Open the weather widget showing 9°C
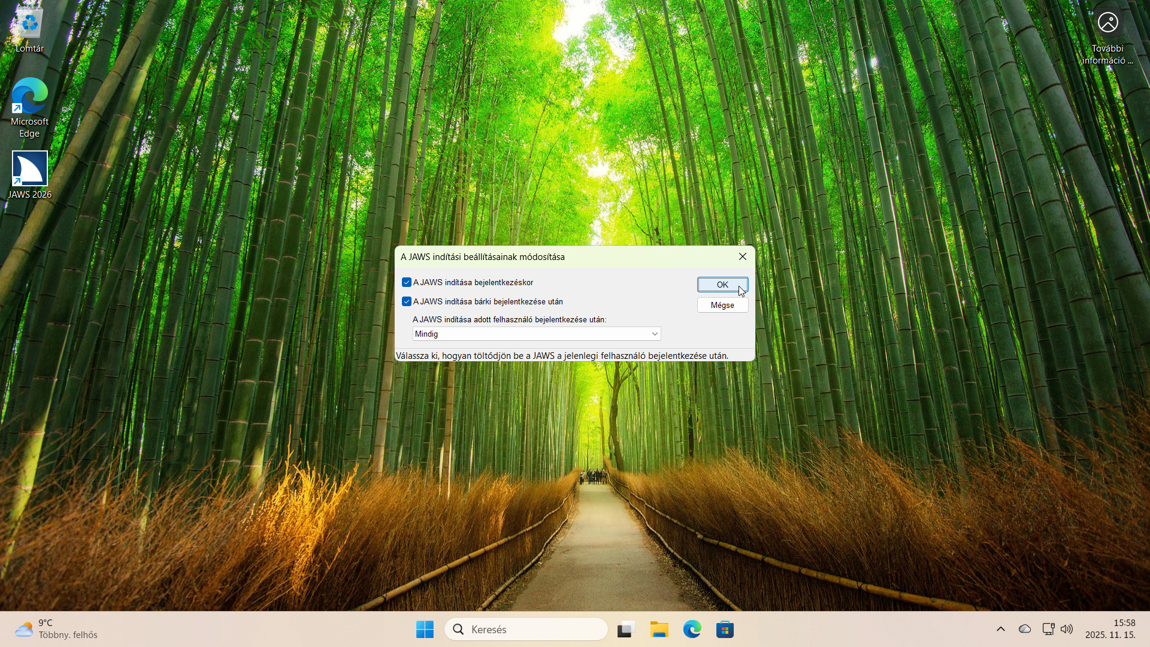1150x647 pixels. pos(57,629)
